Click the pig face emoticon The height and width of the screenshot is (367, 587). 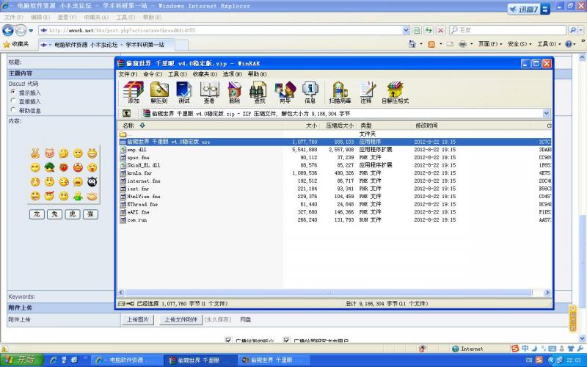point(49,153)
